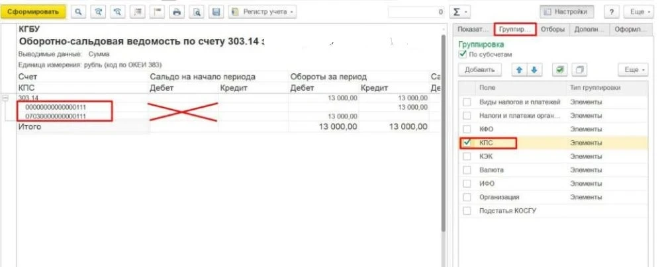Click the Итого row label
662x267 pixels.
(30, 126)
